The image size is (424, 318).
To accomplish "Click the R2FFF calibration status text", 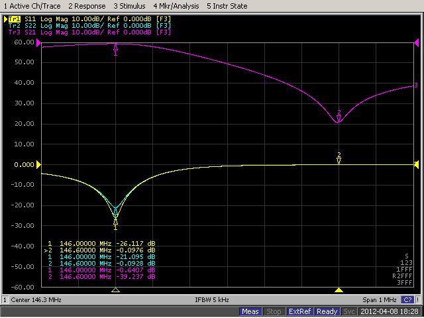I will point(402,276).
